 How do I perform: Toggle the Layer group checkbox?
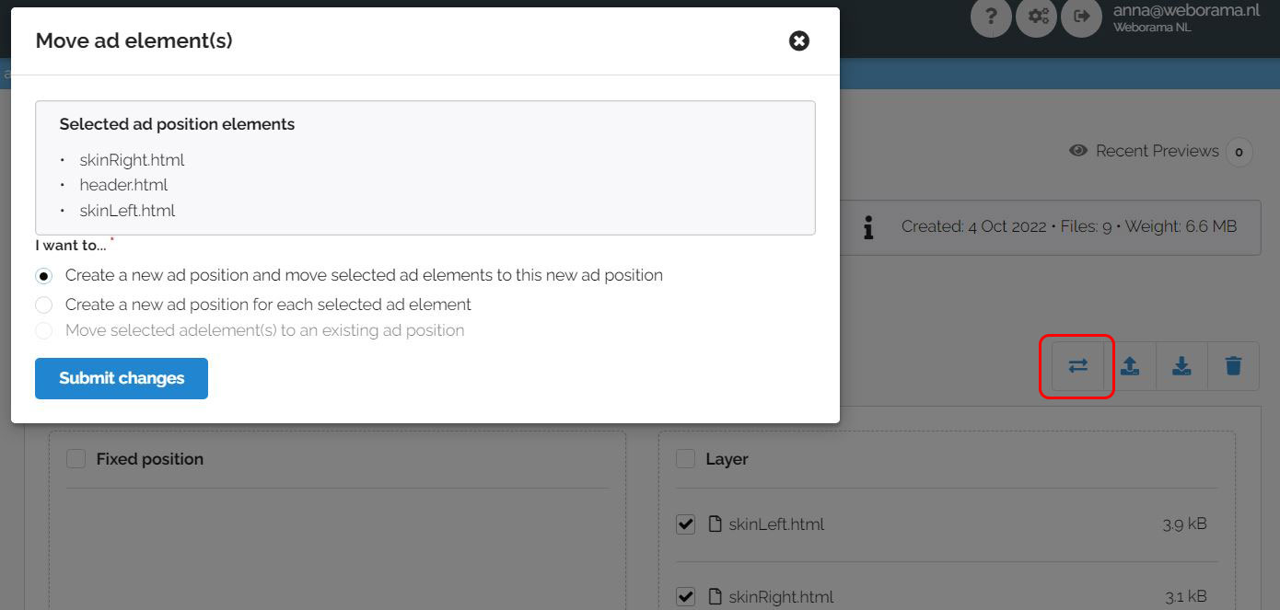coord(685,459)
